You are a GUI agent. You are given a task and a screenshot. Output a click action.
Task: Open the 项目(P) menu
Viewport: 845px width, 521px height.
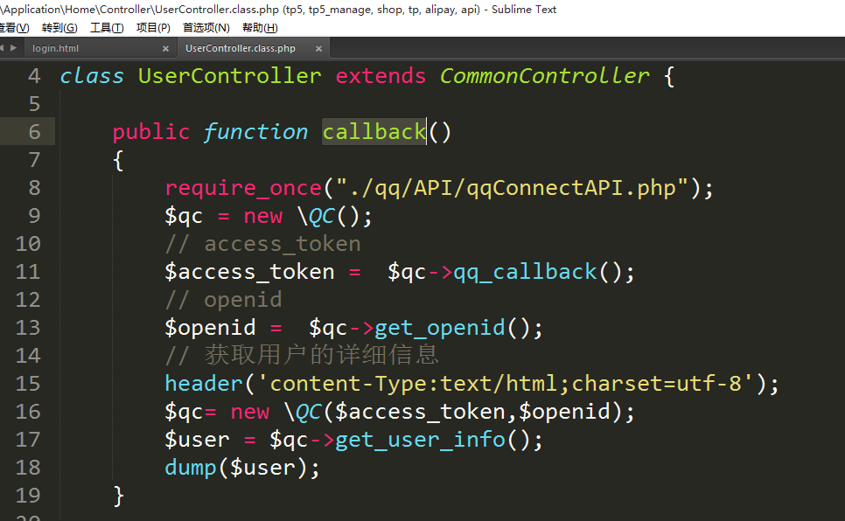click(153, 28)
